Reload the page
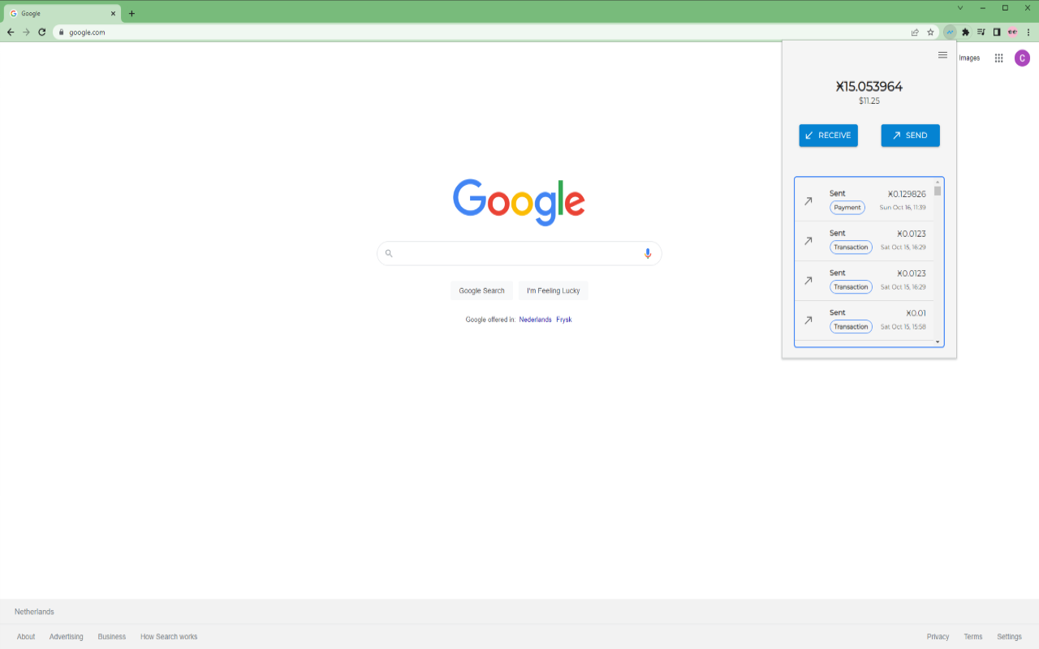This screenshot has height=649, width=1039. point(42,32)
